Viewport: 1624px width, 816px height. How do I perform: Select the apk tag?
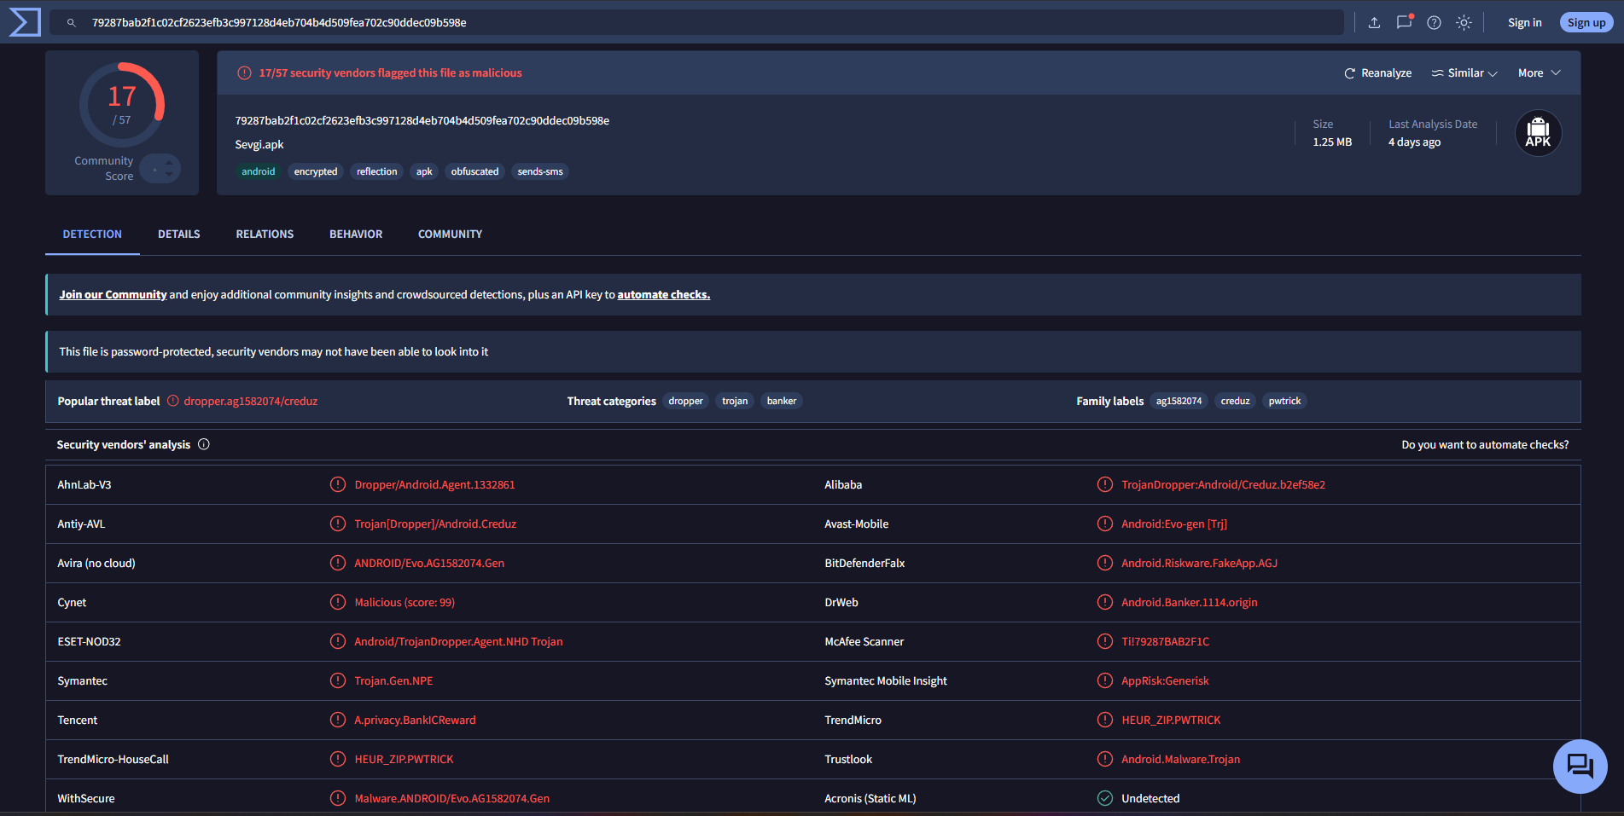pos(424,171)
